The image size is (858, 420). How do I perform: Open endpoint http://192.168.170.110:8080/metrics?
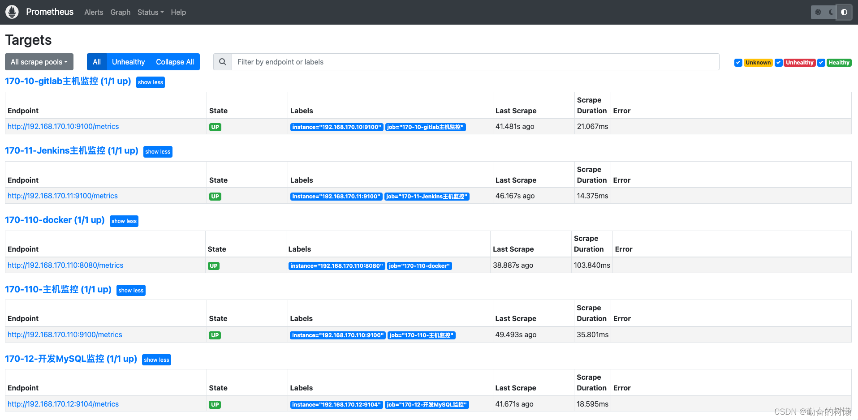(65, 265)
